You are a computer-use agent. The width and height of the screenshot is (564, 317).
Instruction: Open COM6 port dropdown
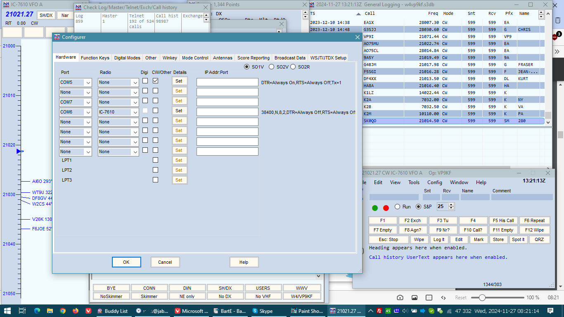coord(88,112)
